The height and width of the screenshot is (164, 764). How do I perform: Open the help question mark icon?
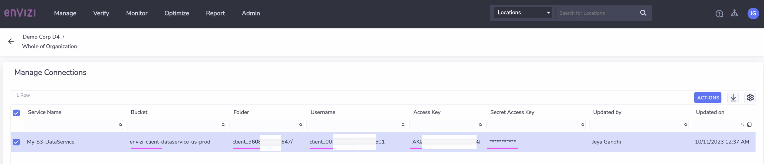click(x=719, y=14)
